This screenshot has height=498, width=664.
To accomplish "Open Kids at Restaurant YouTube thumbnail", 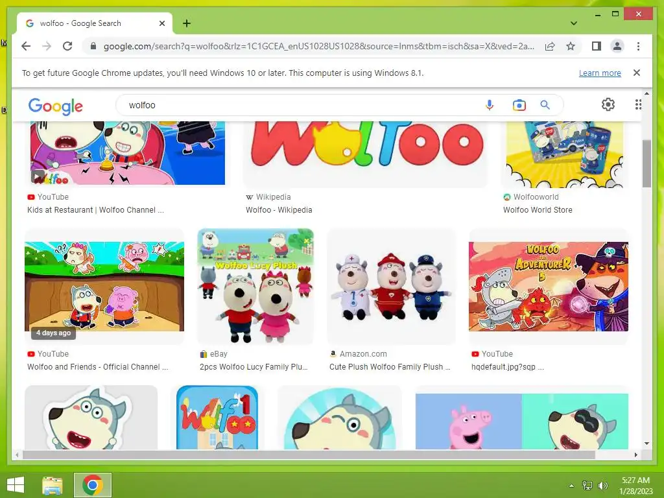I will click(128, 153).
